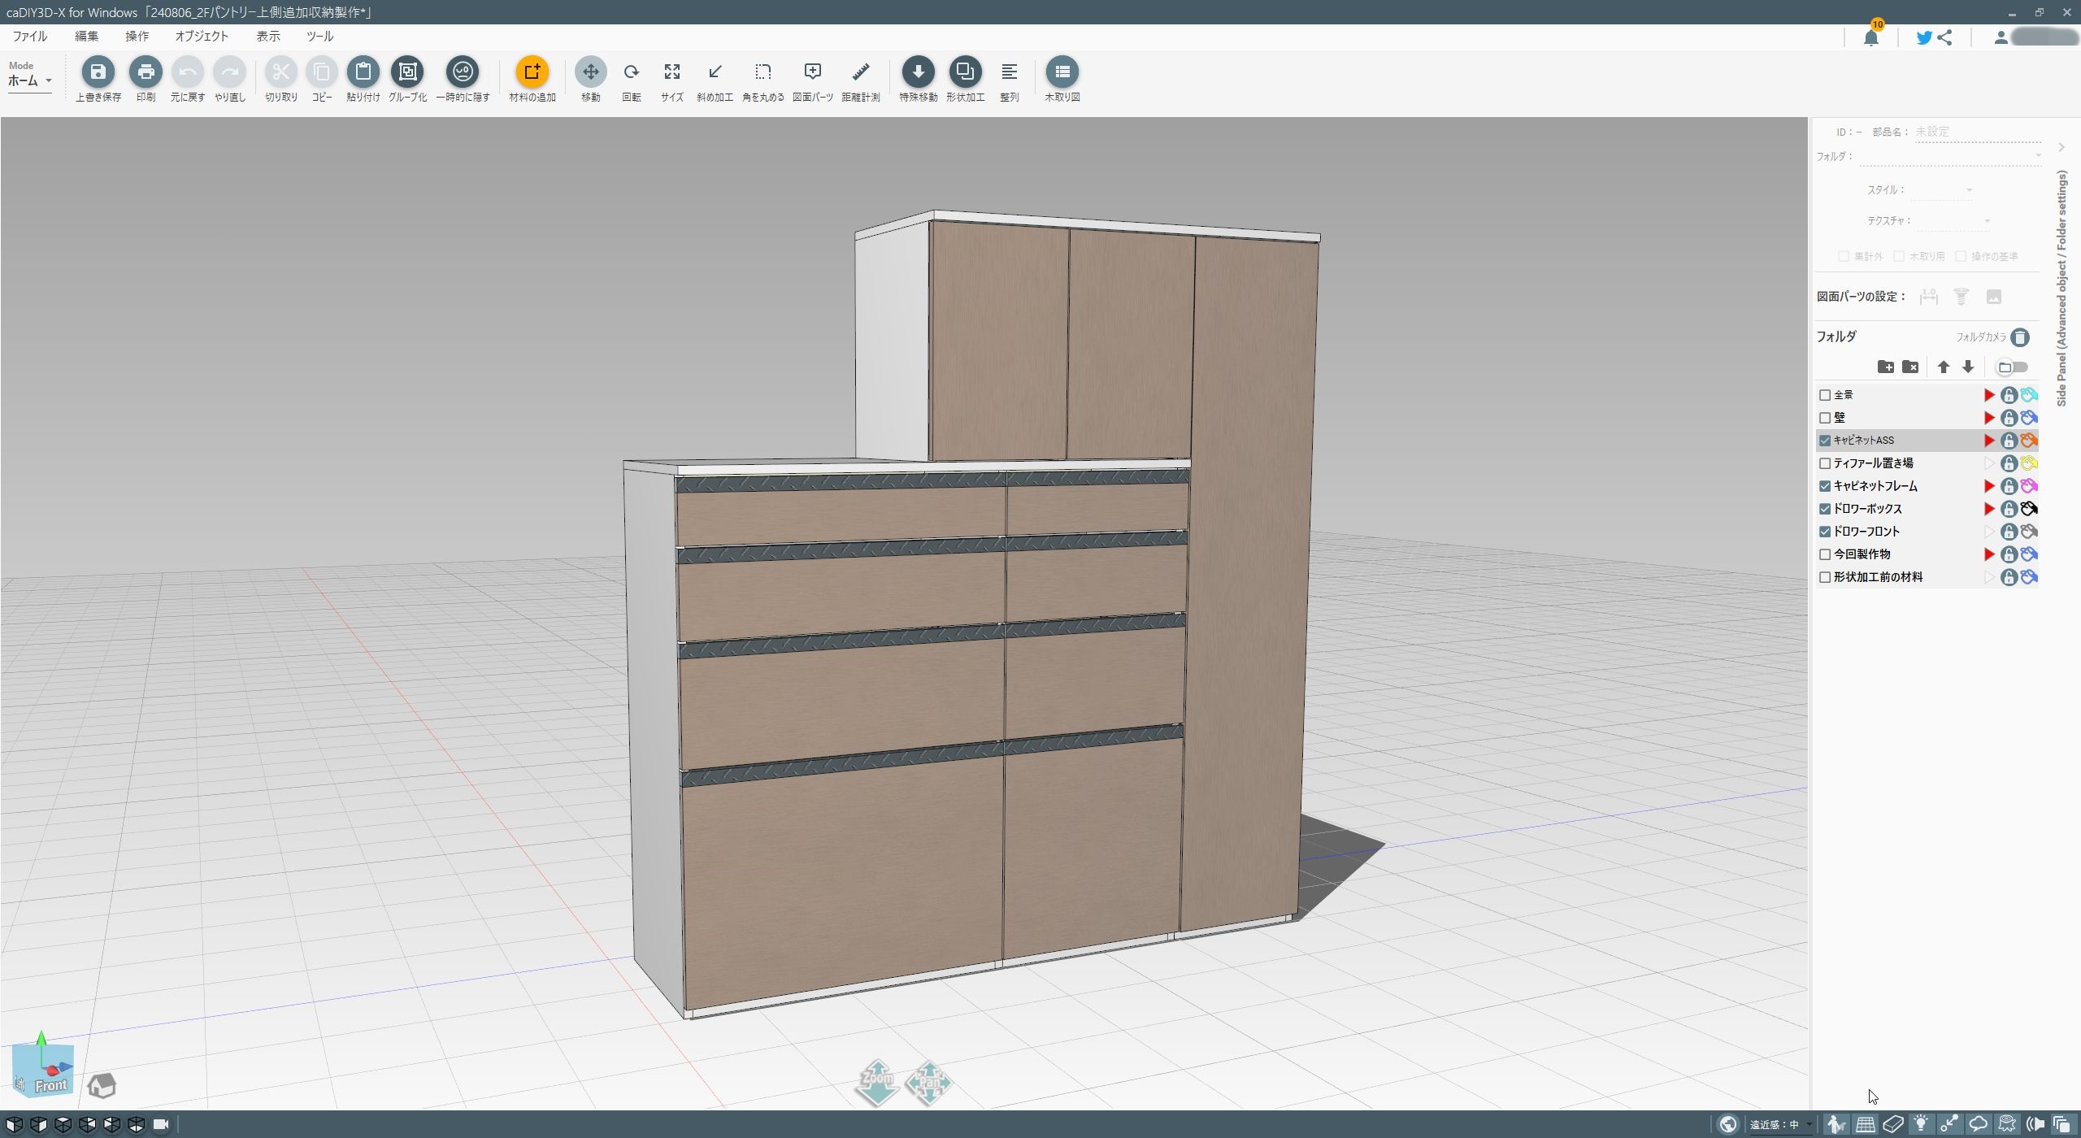
Task: Toggle the folder display switch
Action: coord(2012,367)
